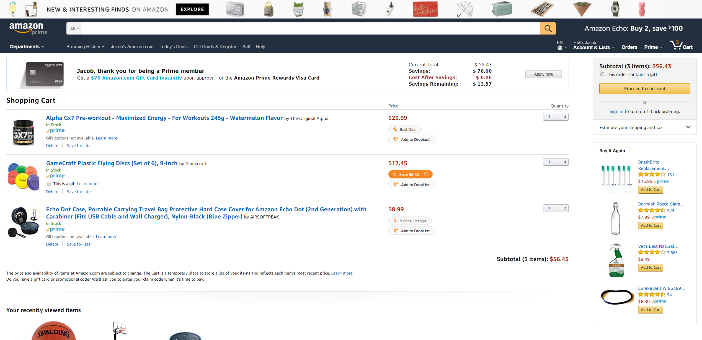Open the teal toaster find in top banner
The width and height of the screenshot is (702, 340).
502,9
